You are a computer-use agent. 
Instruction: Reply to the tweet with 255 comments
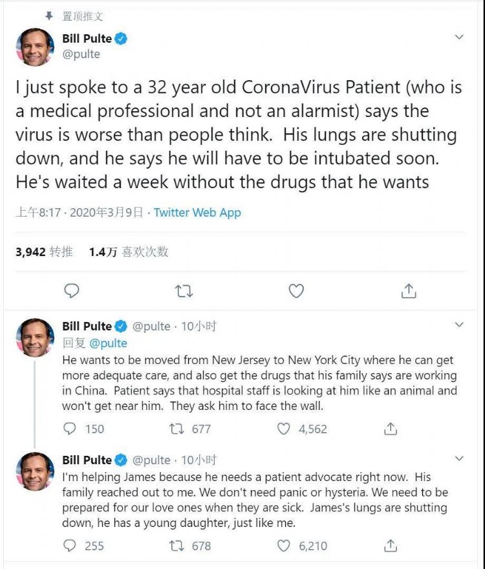click(x=70, y=546)
